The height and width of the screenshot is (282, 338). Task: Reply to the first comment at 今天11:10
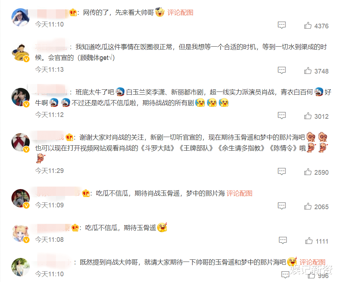282,25
